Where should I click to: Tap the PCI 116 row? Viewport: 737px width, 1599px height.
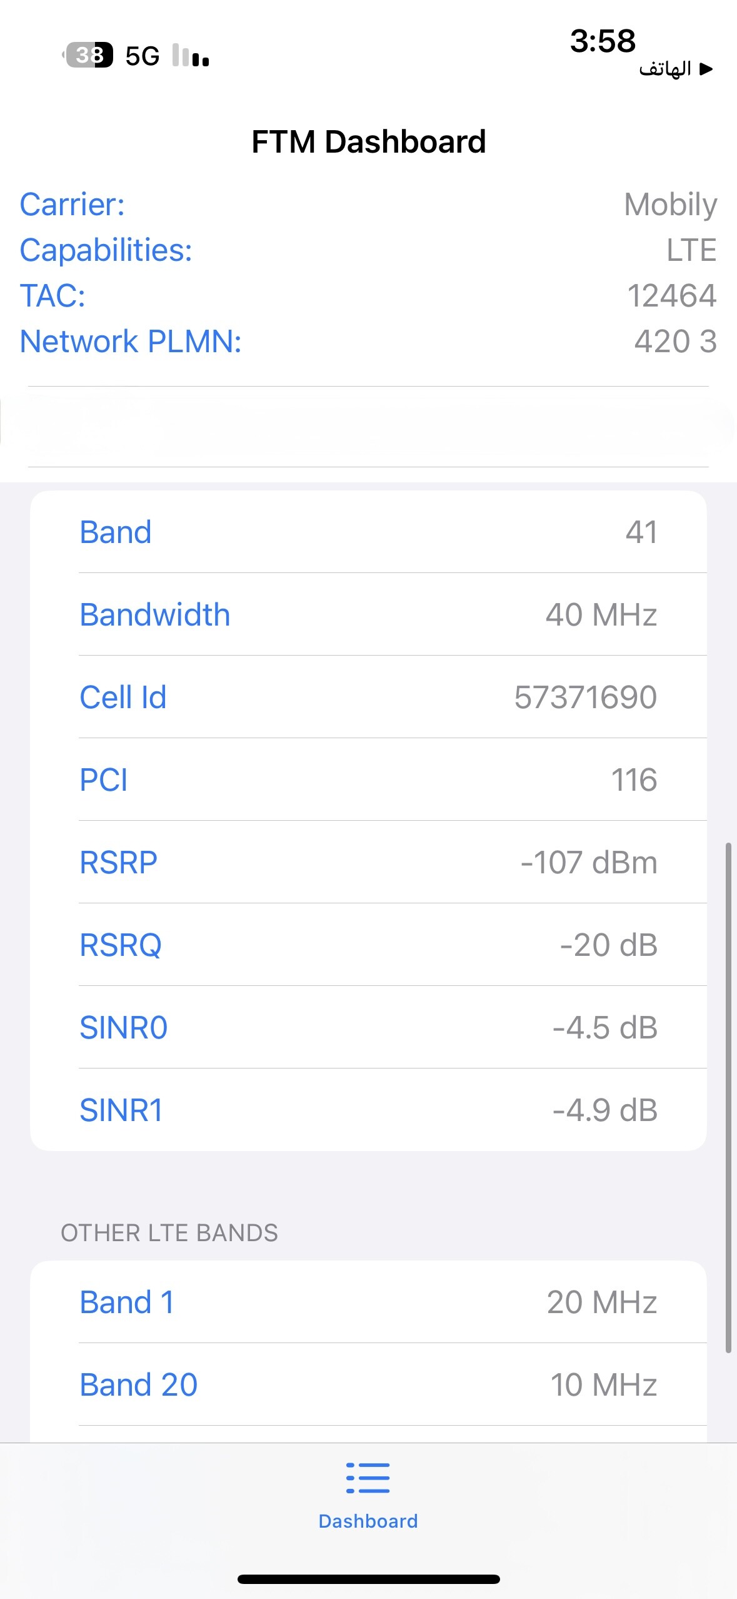(x=368, y=780)
